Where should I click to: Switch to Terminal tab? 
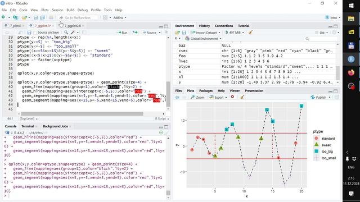28,126
